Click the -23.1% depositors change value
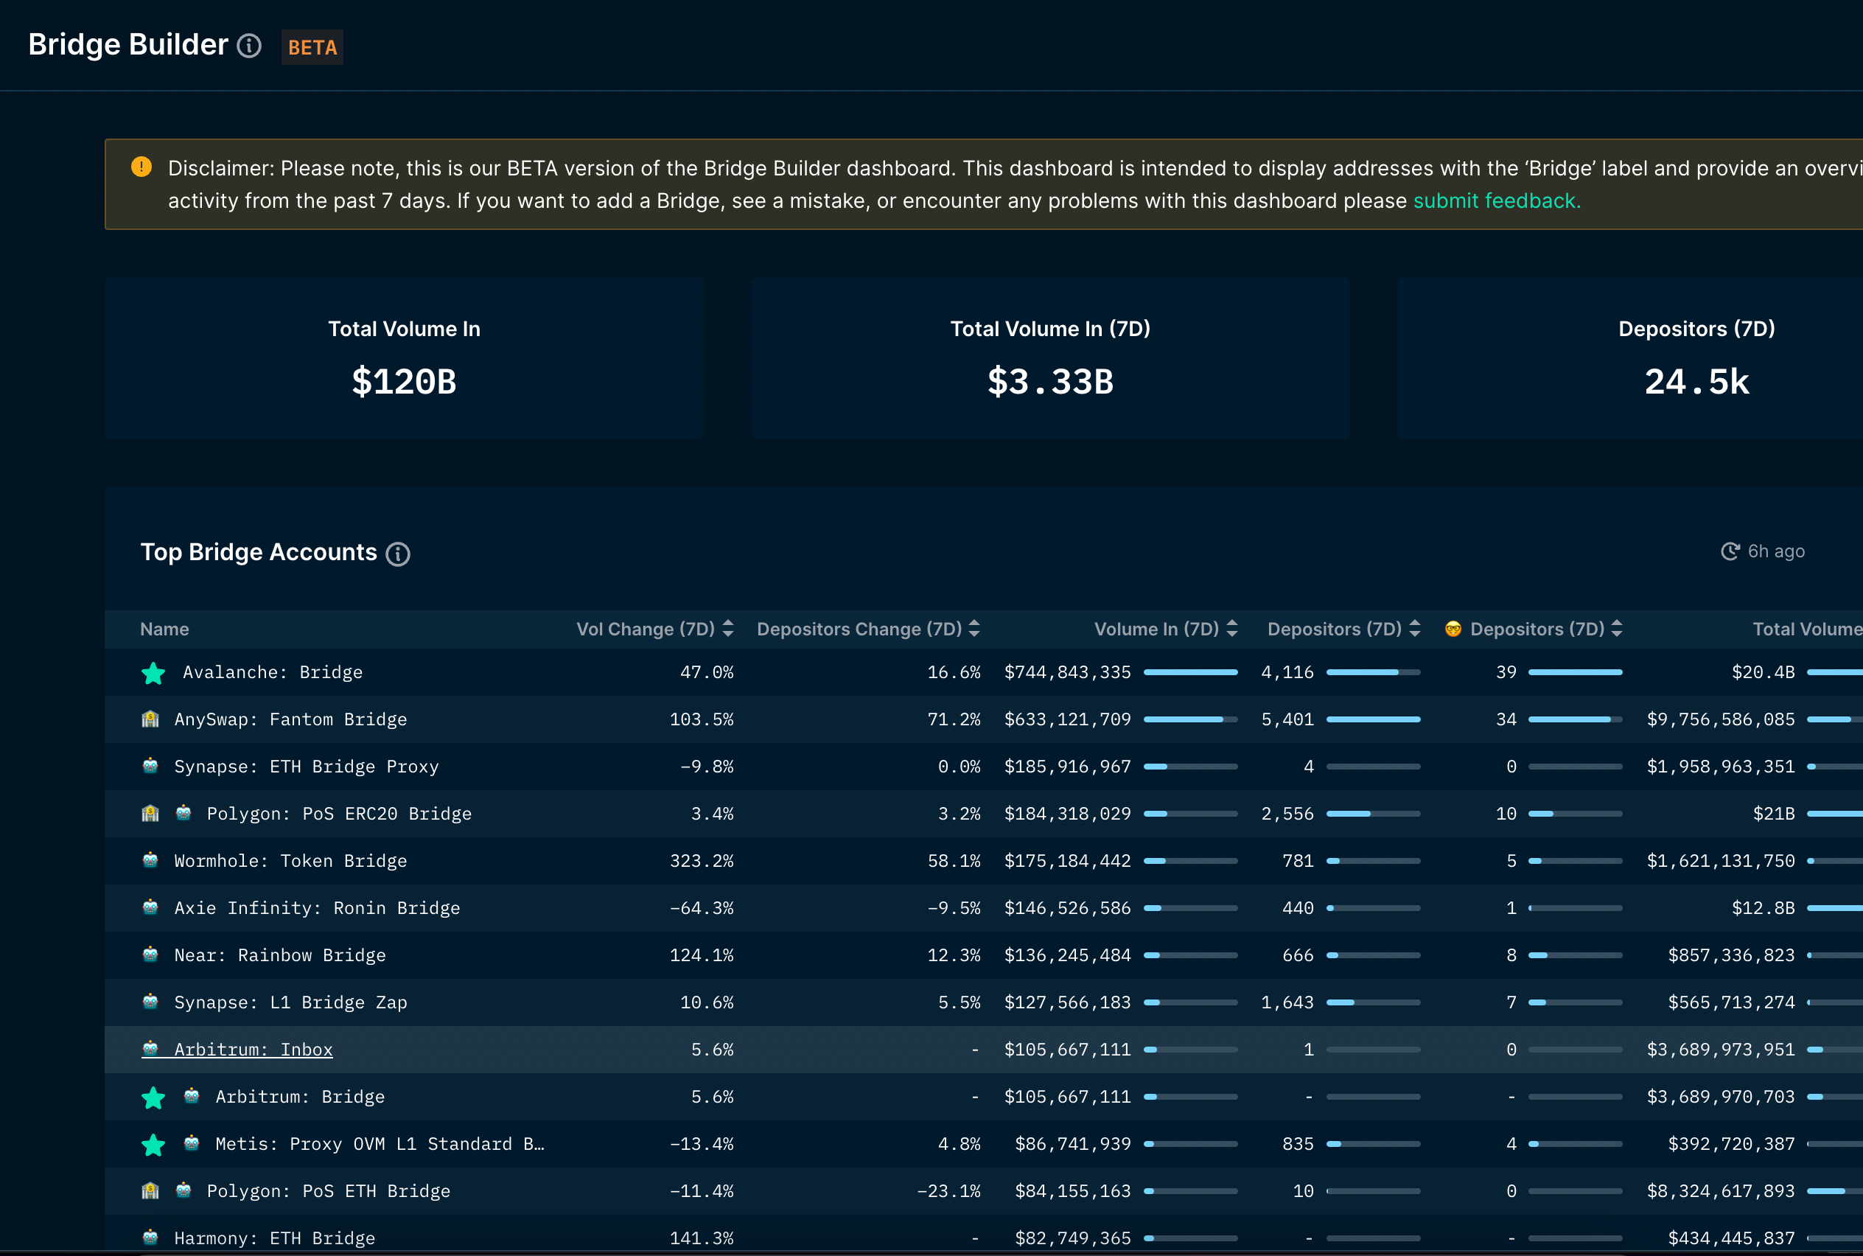The width and height of the screenshot is (1863, 1256). pos(948,1191)
